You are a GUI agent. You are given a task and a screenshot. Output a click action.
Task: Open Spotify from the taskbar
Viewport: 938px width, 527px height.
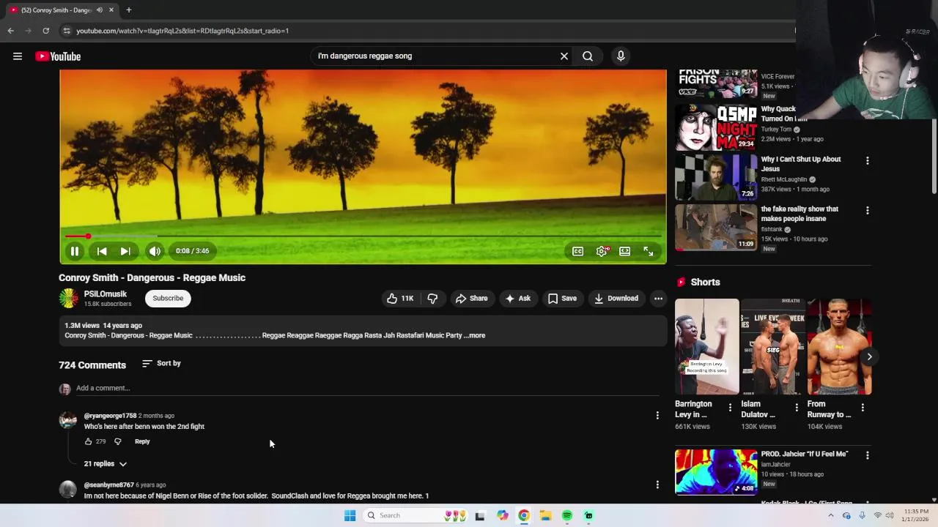click(x=567, y=515)
